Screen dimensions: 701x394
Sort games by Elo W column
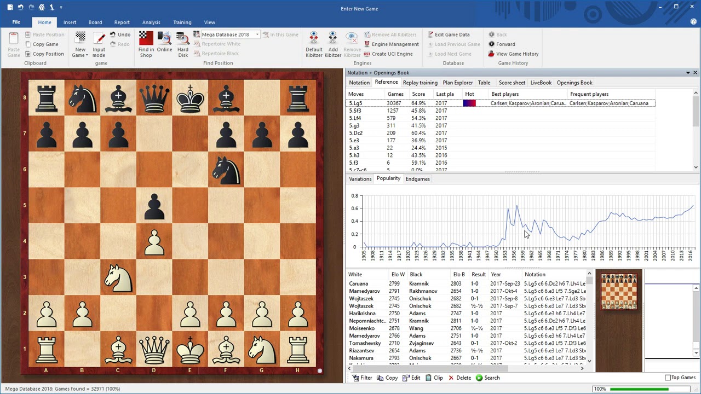[x=398, y=275]
